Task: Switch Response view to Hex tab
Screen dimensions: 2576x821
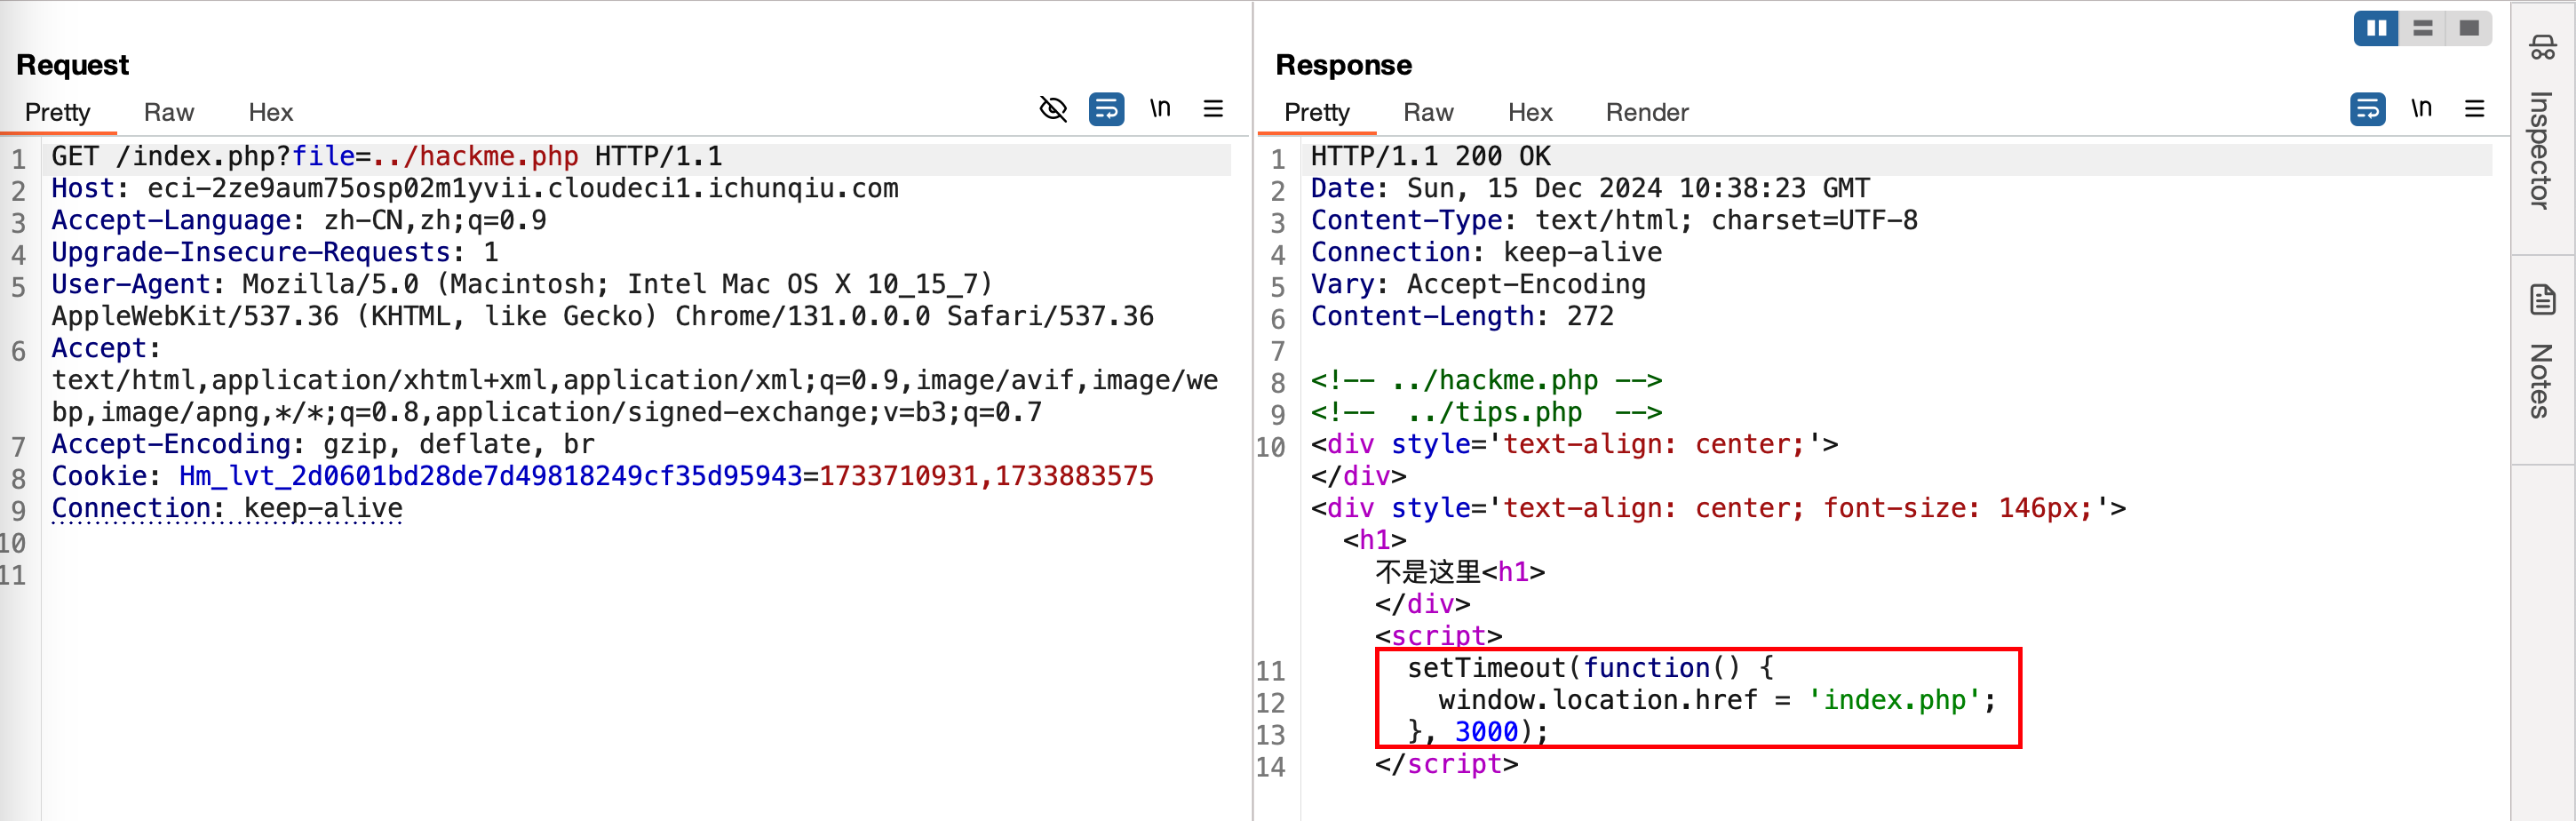Action: click(1530, 113)
